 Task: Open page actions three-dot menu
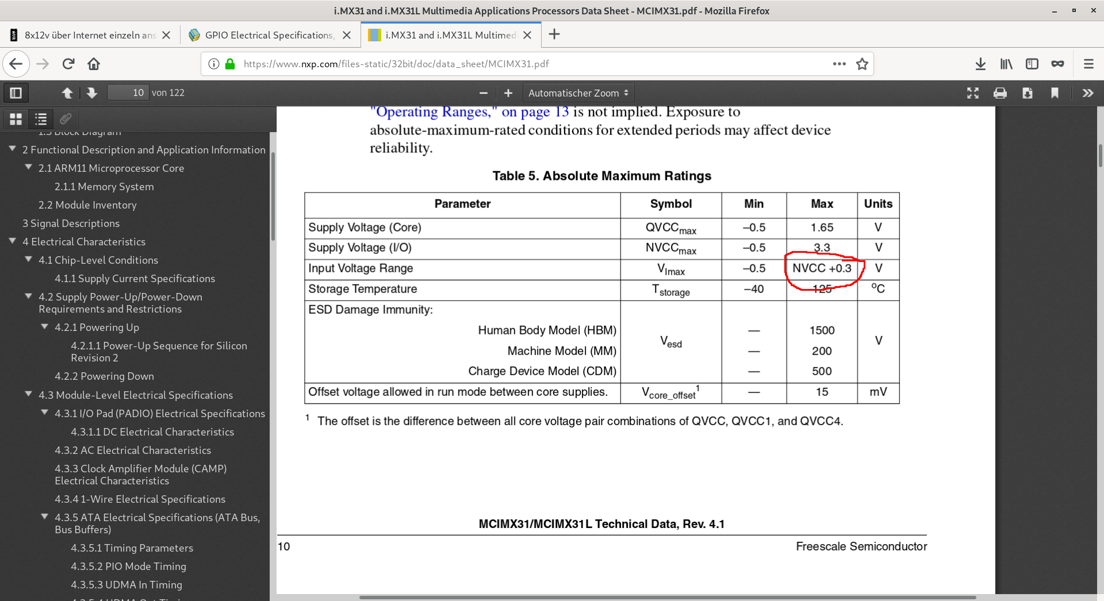click(x=839, y=64)
